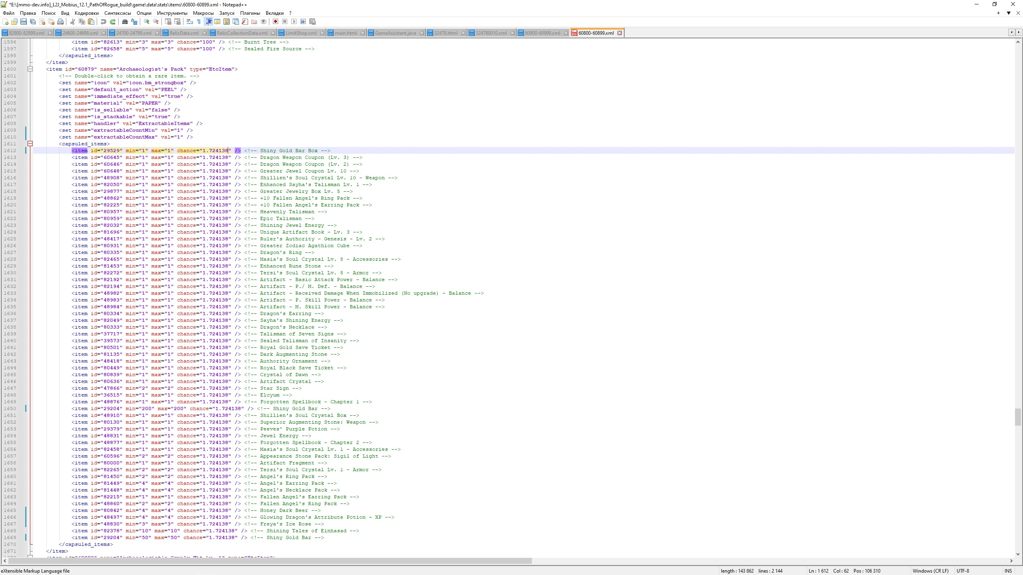Click the Zoom In magnifier icon

point(147,22)
